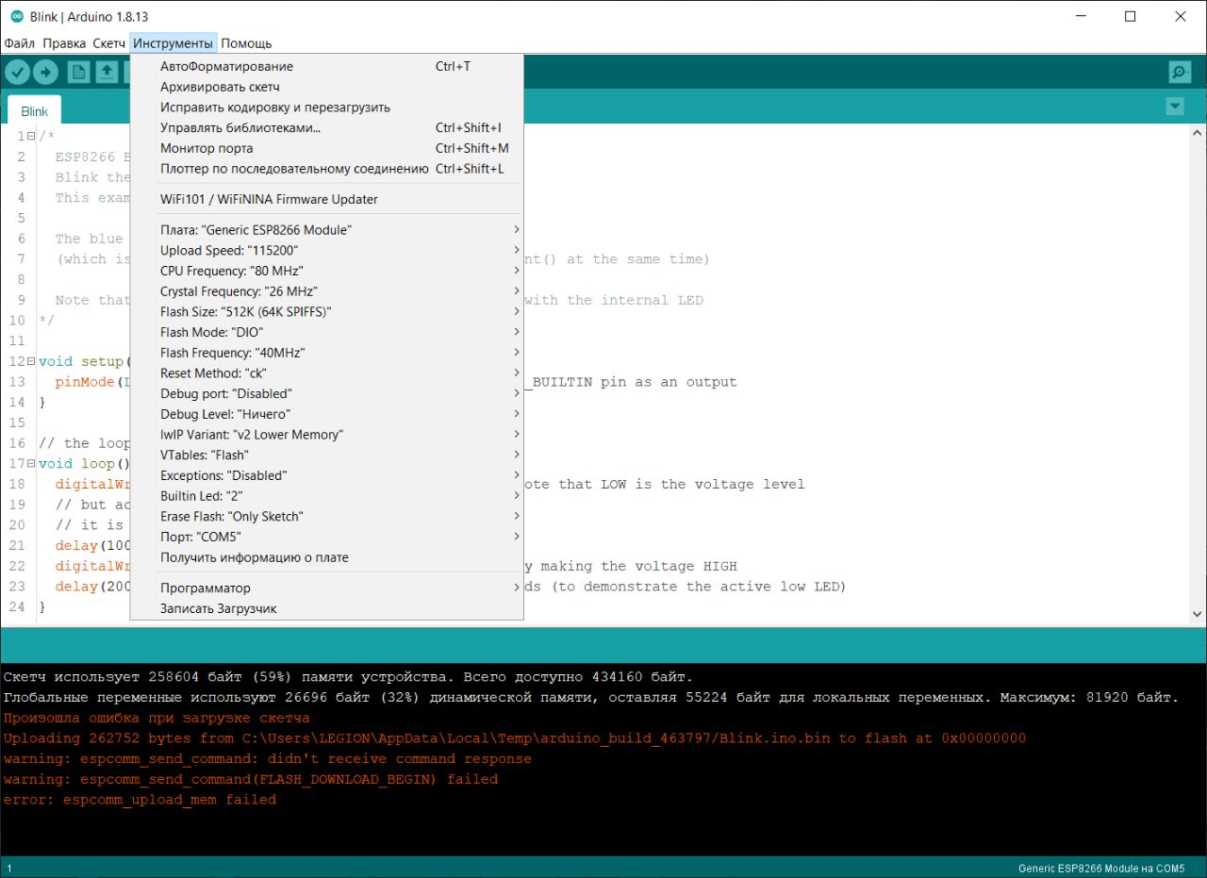Click status bar text "Generic ESP8266 Module на COM5"

click(x=1101, y=868)
